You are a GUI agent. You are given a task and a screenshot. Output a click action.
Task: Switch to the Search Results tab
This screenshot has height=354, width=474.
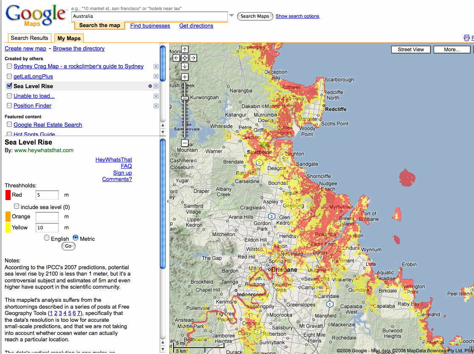pyautogui.click(x=29, y=38)
